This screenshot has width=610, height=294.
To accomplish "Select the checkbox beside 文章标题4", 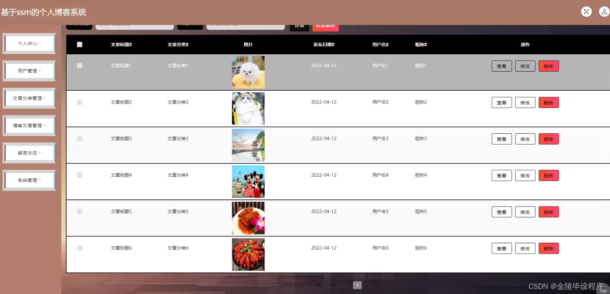I will click(x=79, y=175).
